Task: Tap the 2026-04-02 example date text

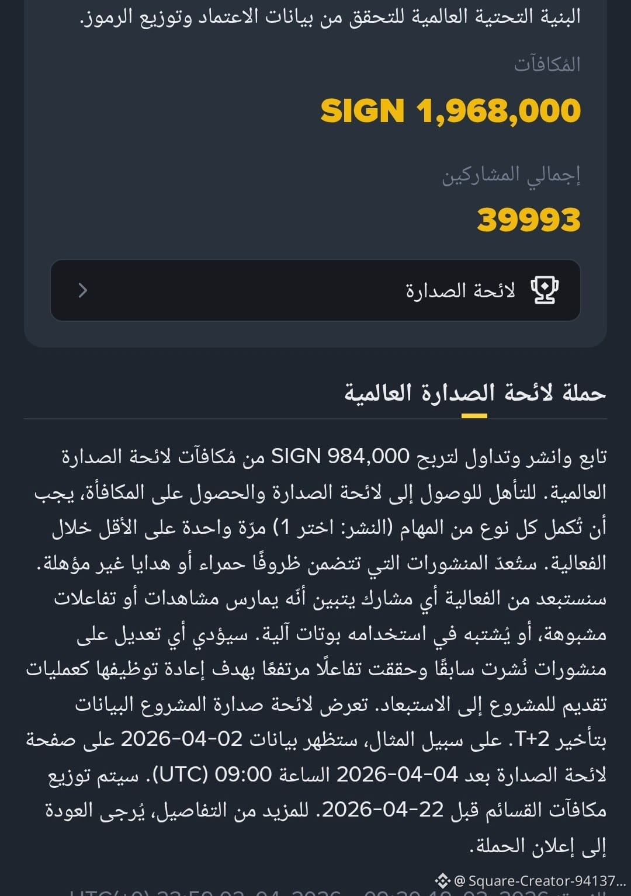Action: click(182, 739)
